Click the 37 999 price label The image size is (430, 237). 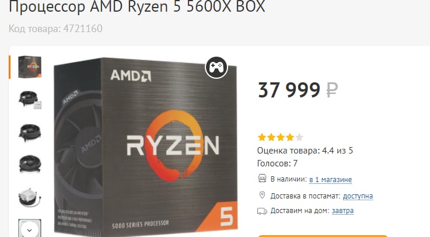(289, 90)
